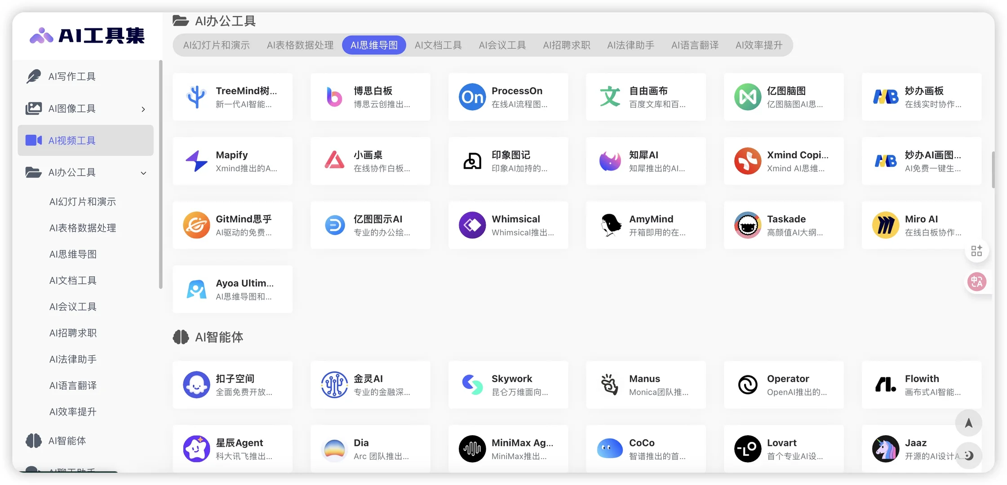Switch to the AI文档工具 category tab

click(438, 45)
